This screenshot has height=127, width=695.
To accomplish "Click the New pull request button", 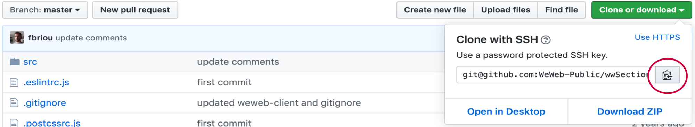I will [135, 10].
